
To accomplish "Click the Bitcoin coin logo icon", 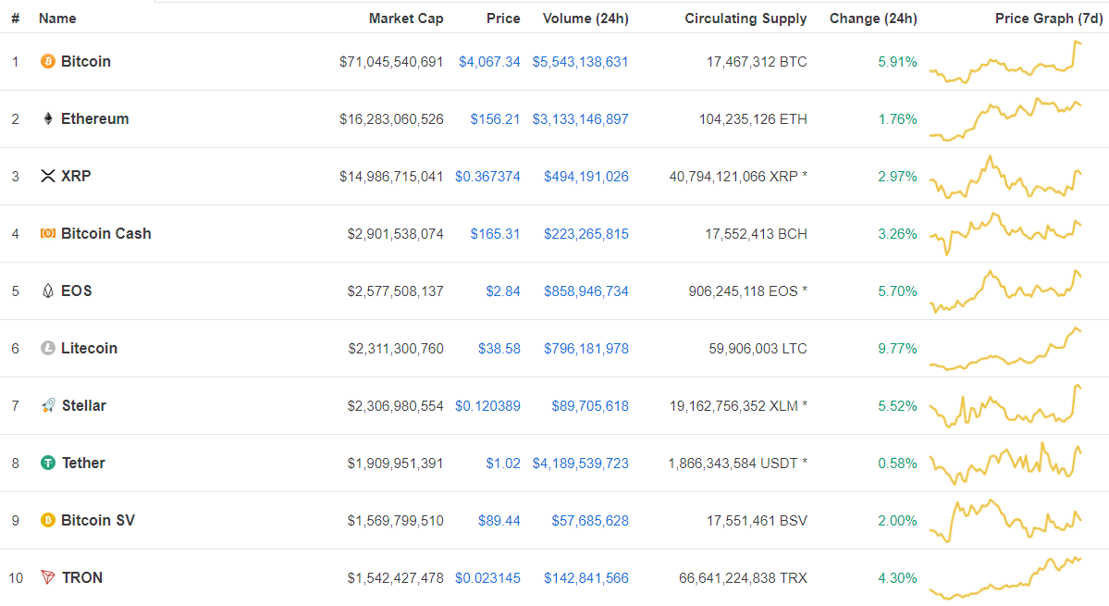I will click(47, 61).
